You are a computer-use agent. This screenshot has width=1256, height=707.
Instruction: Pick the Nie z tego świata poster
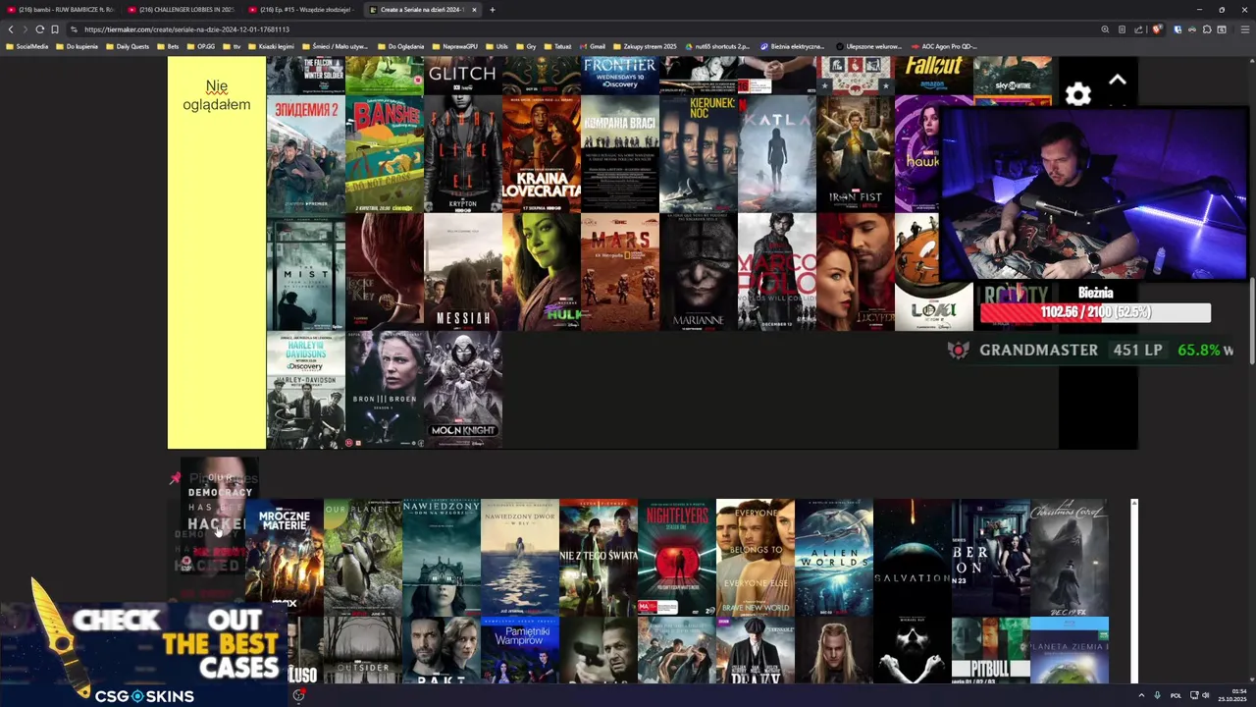598,557
